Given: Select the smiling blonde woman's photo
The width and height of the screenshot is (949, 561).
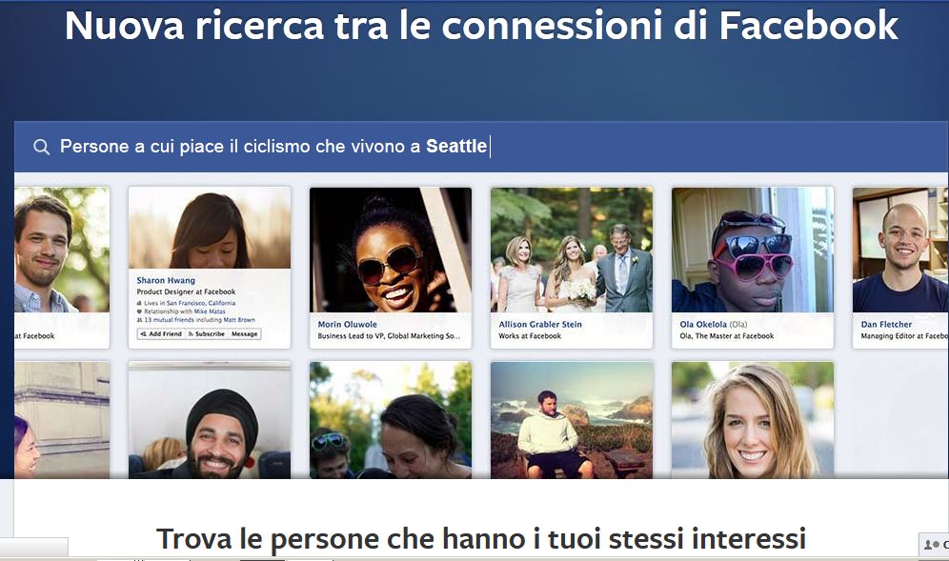Looking at the screenshot, I should [x=753, y=420].
